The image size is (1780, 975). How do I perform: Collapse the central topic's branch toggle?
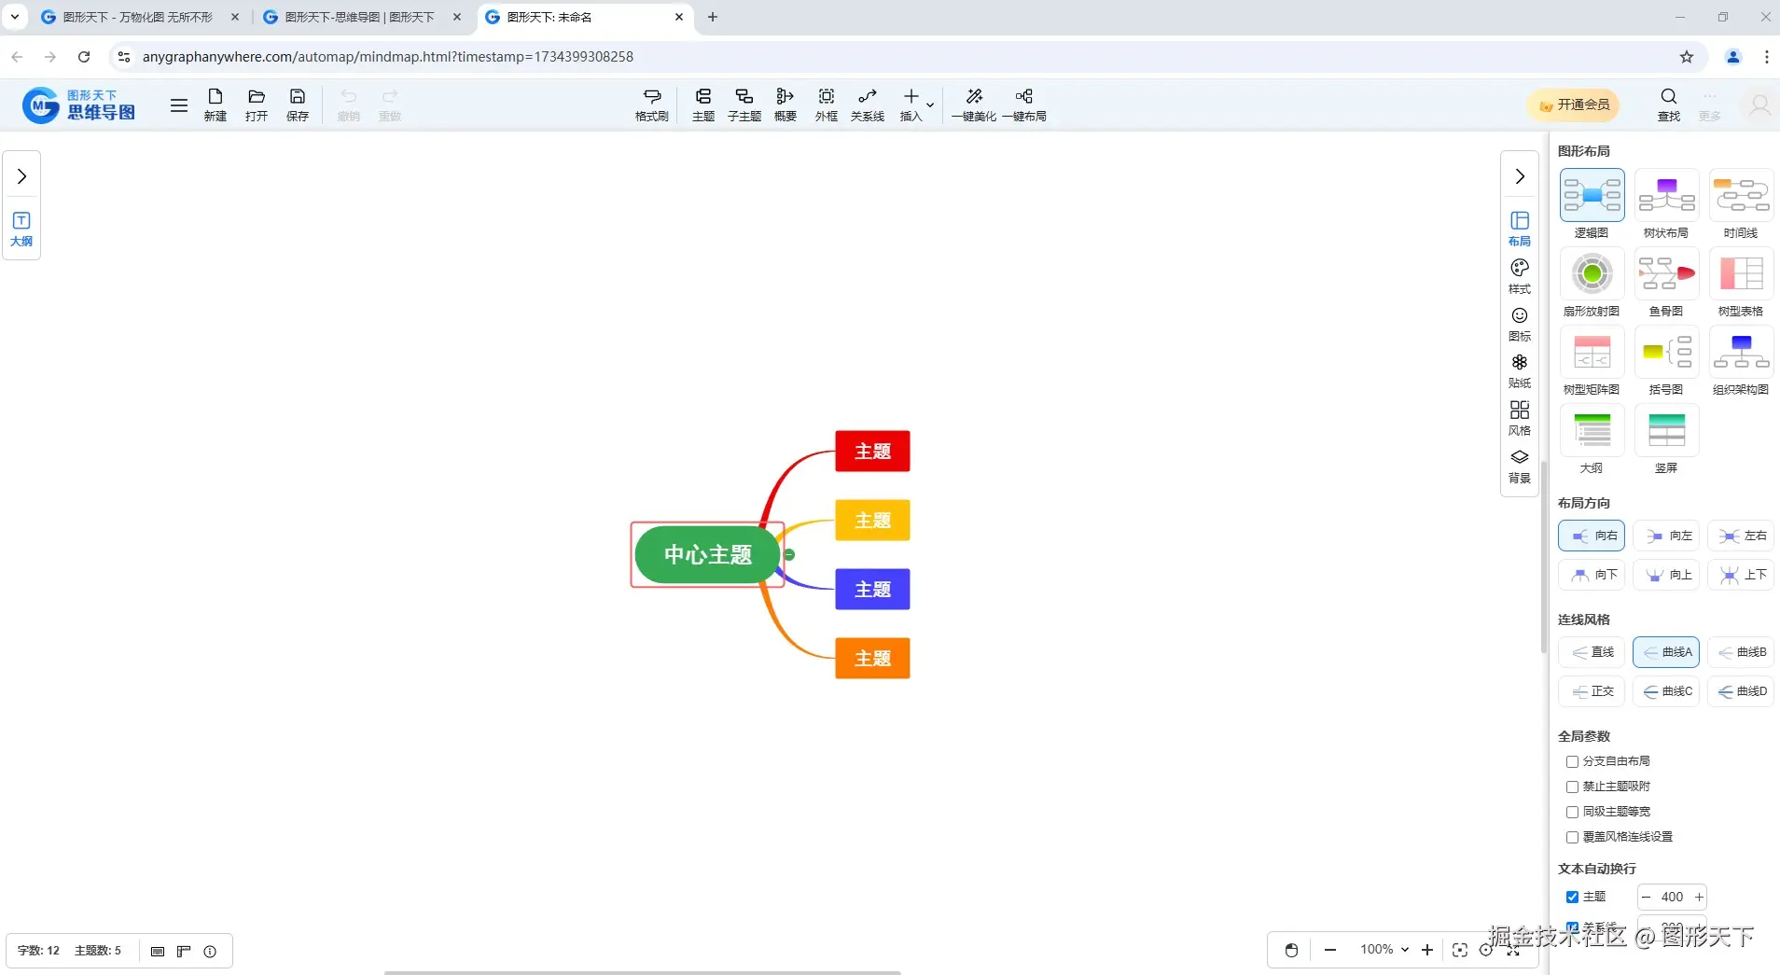(789, 554)
